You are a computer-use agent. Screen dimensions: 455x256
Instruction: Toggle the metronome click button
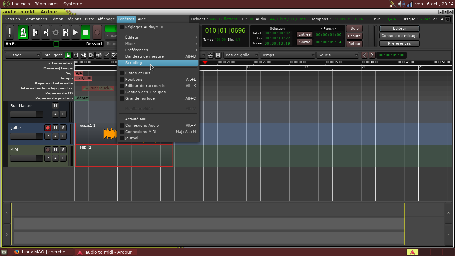click(x=23, y=32)
